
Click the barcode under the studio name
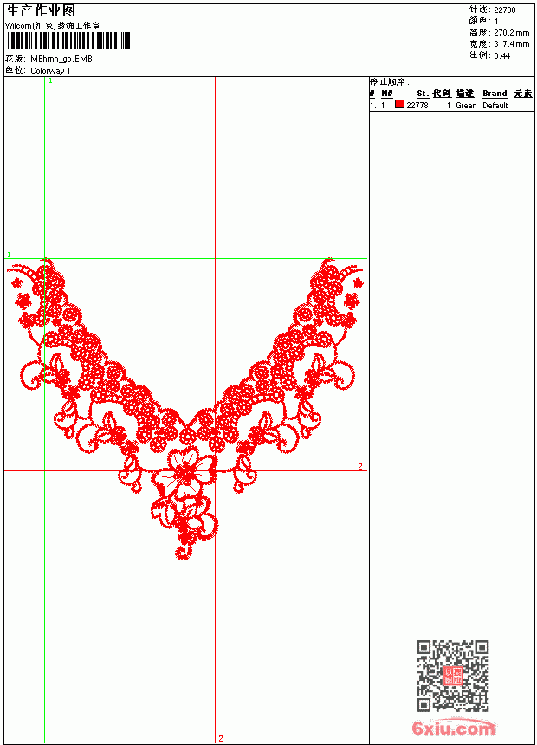pyautogui.click(x=68, y=41)
